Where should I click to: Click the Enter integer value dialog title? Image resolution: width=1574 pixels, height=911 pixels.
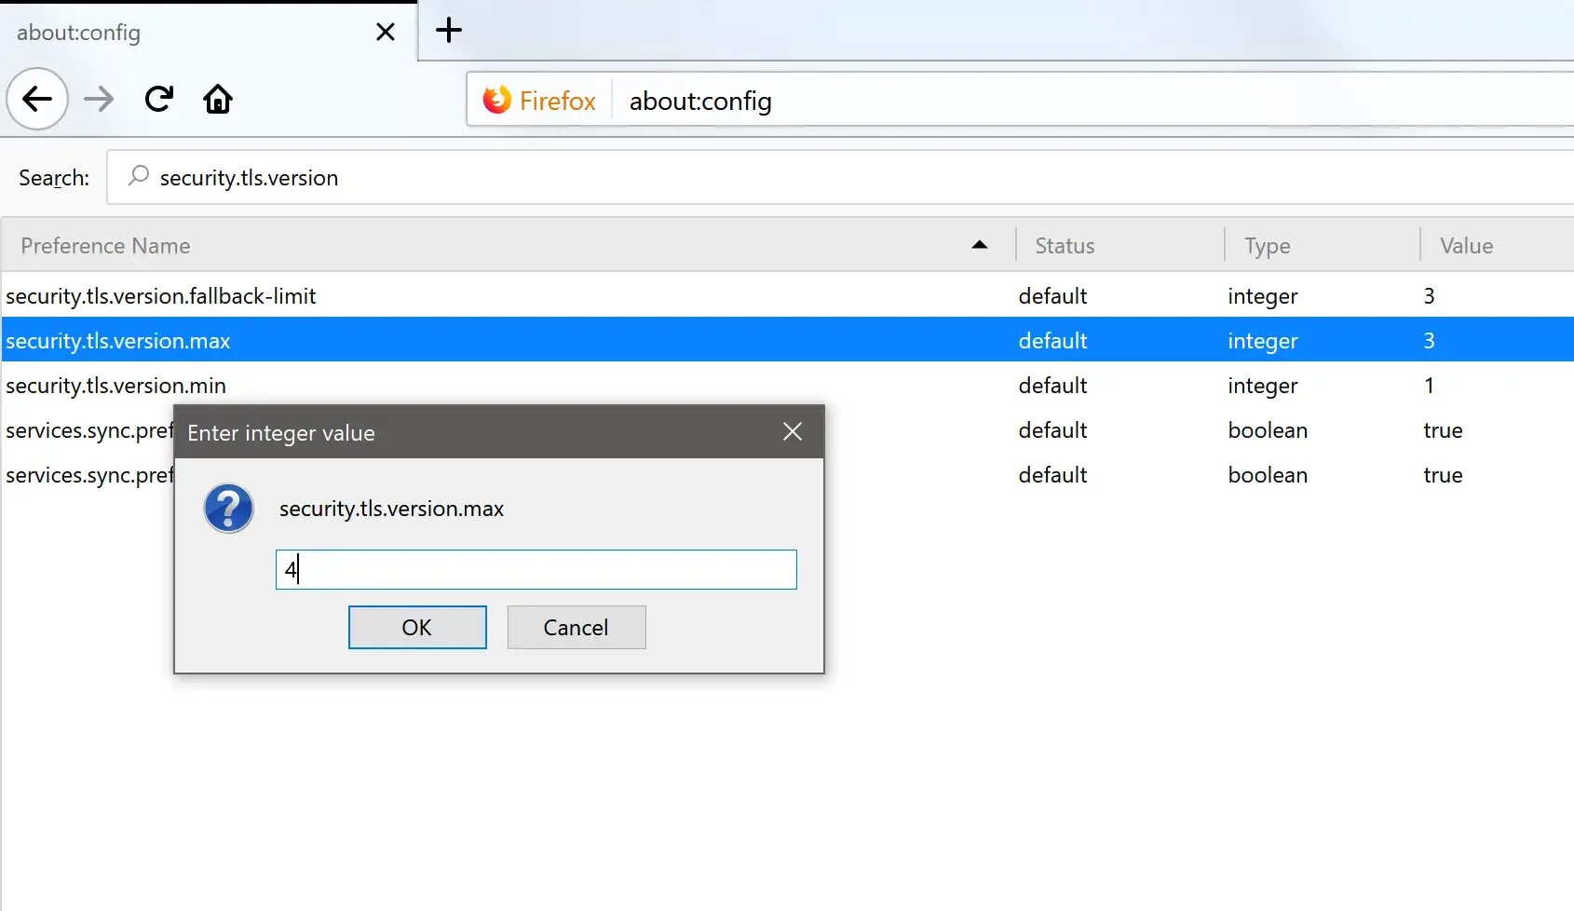281,433
